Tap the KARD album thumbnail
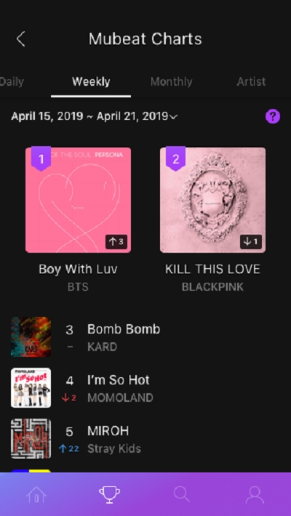The height and width of the screenshot is (516, 291). click(31, 337)
